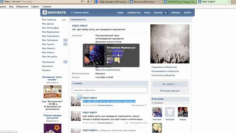Click the +3 badge next to Приложения
236x133 pixels.
tap(65, 62)
